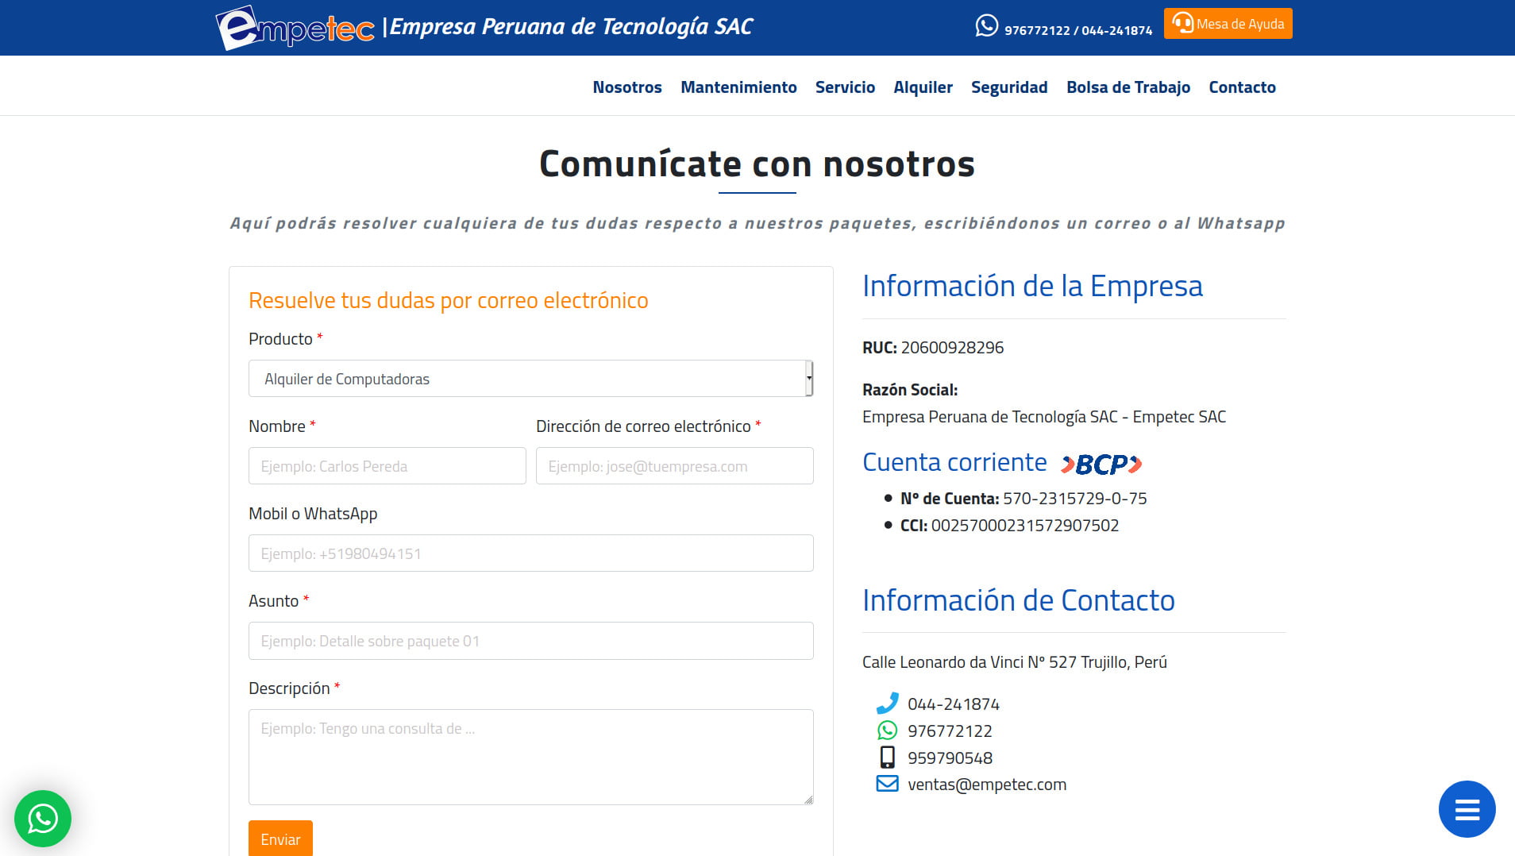Viewport: 1515px width, 856px height.
Task: Click 'Resuelve tus dudas por correo electrónico' heading
Action: click(x=449, y=300)
